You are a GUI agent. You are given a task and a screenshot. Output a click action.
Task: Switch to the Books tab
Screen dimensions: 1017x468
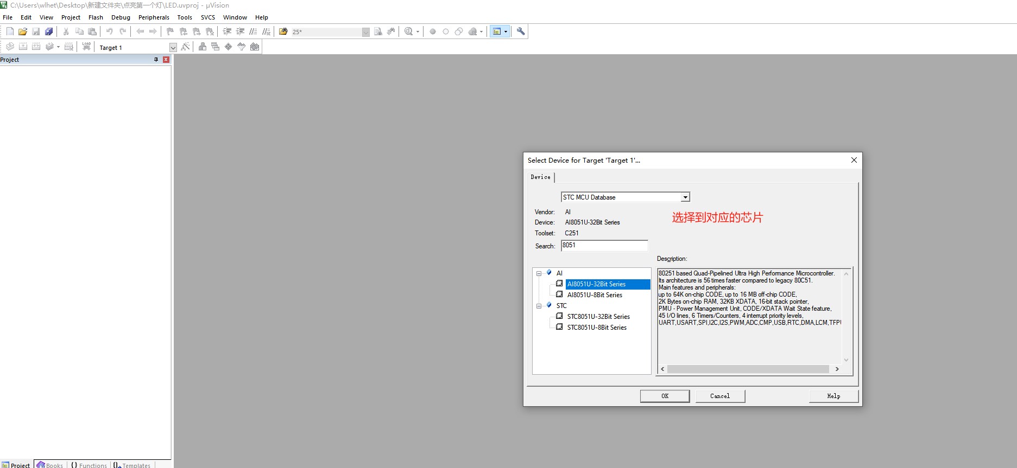50,465
